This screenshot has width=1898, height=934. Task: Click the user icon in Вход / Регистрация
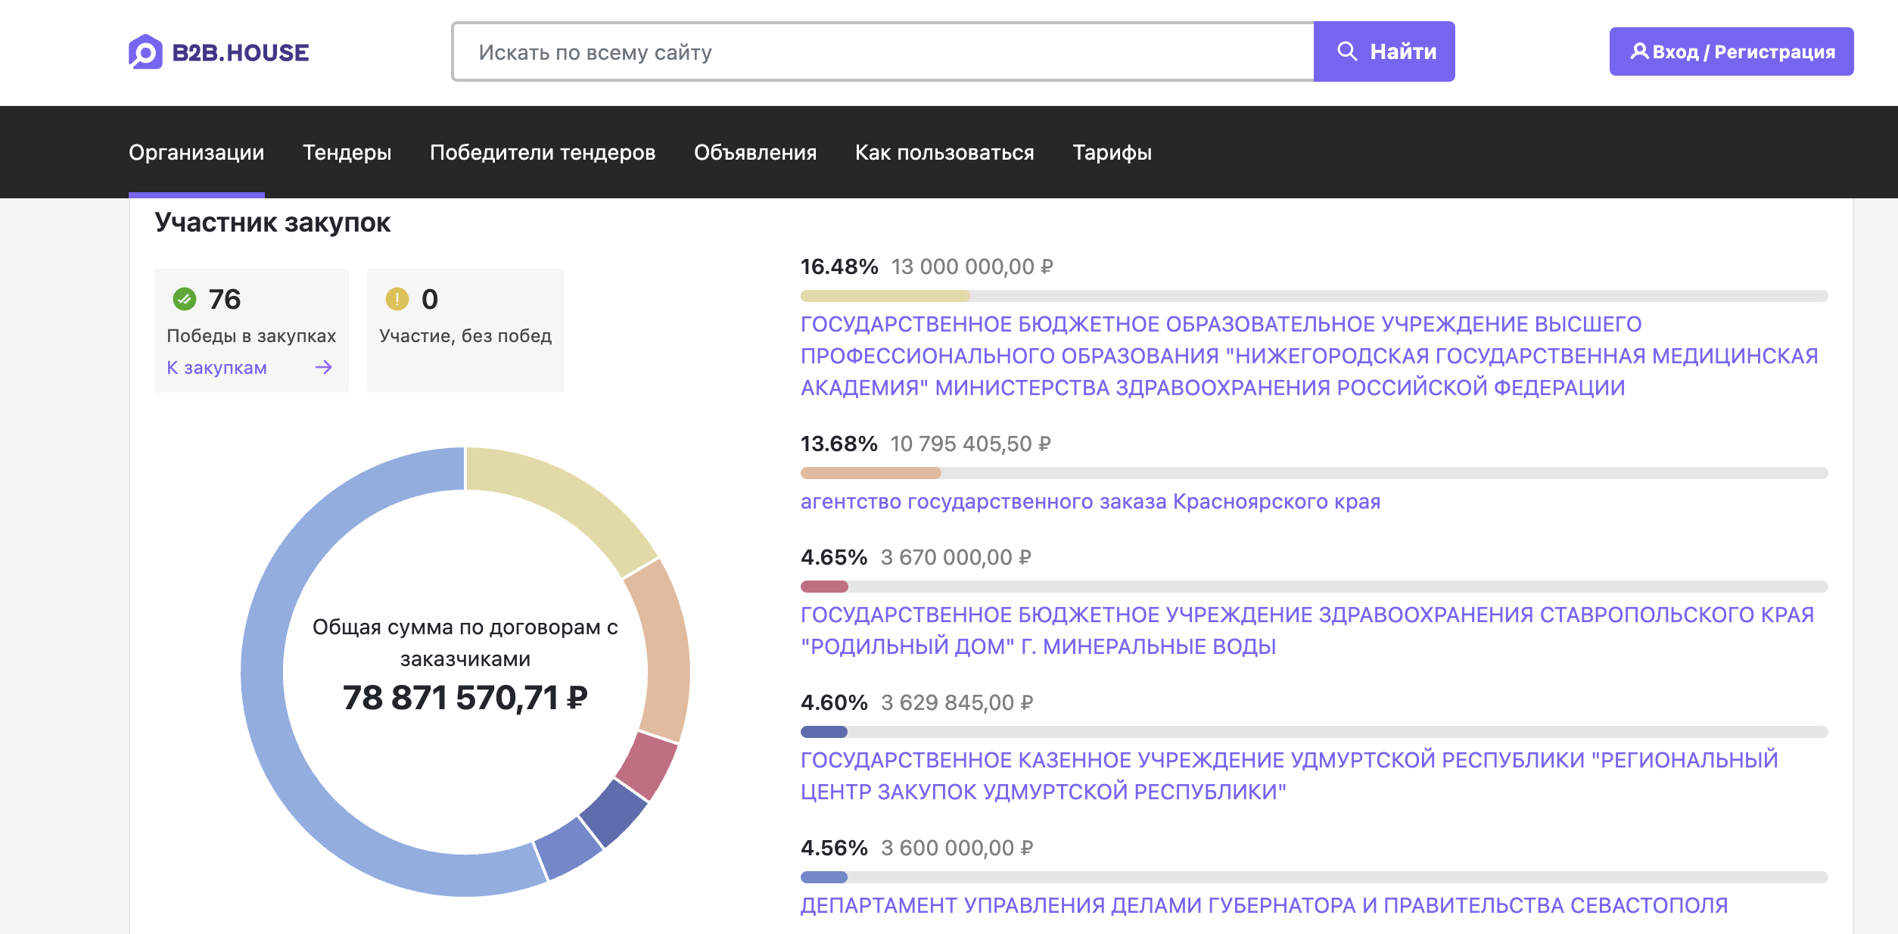click(1639, 51)
